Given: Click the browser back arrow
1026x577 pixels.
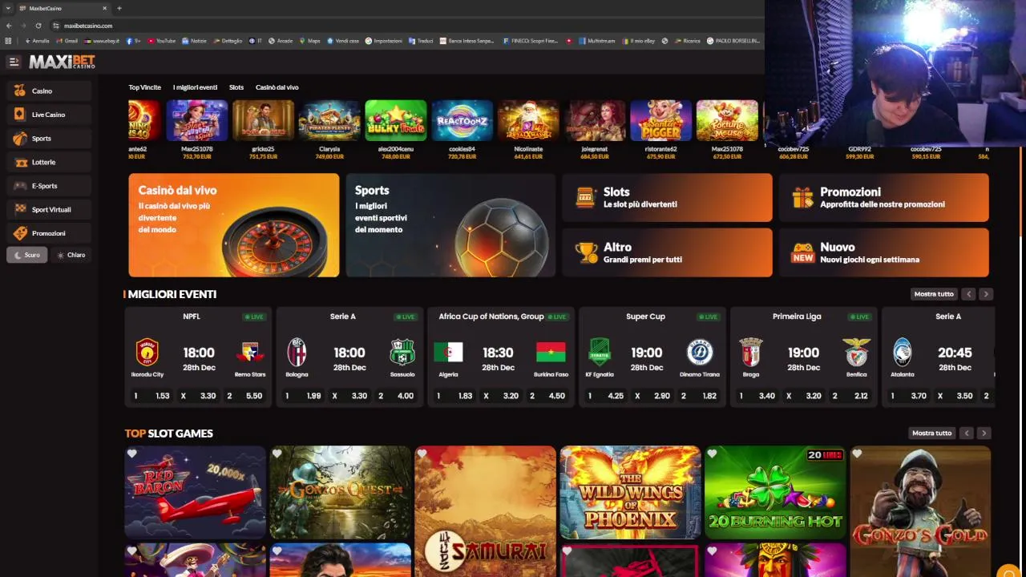Looking at the screenshot, I should 9,26.
